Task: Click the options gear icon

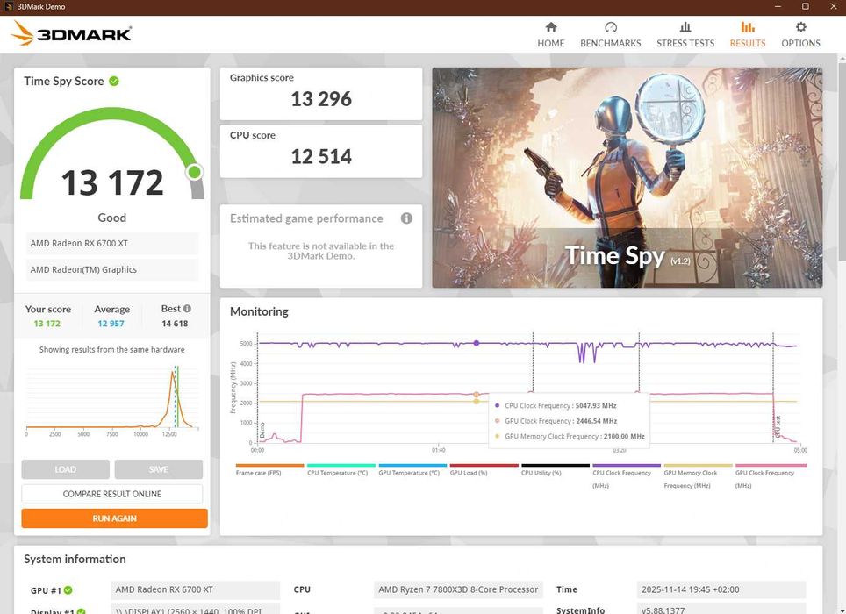Action: [800, 27]
